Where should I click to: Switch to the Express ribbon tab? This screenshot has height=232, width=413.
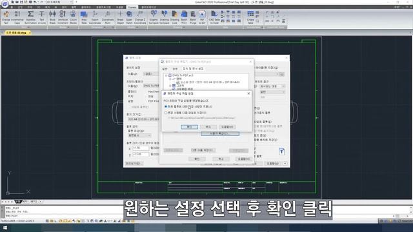[132, 7]
